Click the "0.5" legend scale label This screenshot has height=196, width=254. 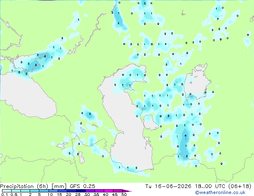click(14, 194)
